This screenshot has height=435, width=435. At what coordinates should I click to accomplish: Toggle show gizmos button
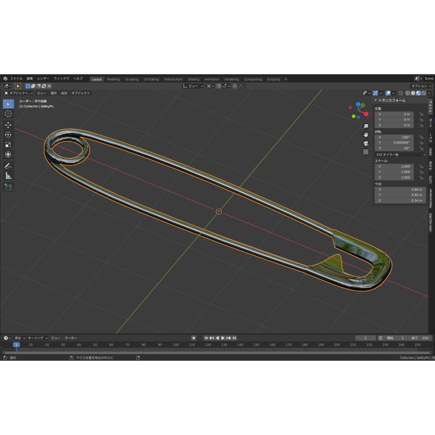click(x=375, y=93)
